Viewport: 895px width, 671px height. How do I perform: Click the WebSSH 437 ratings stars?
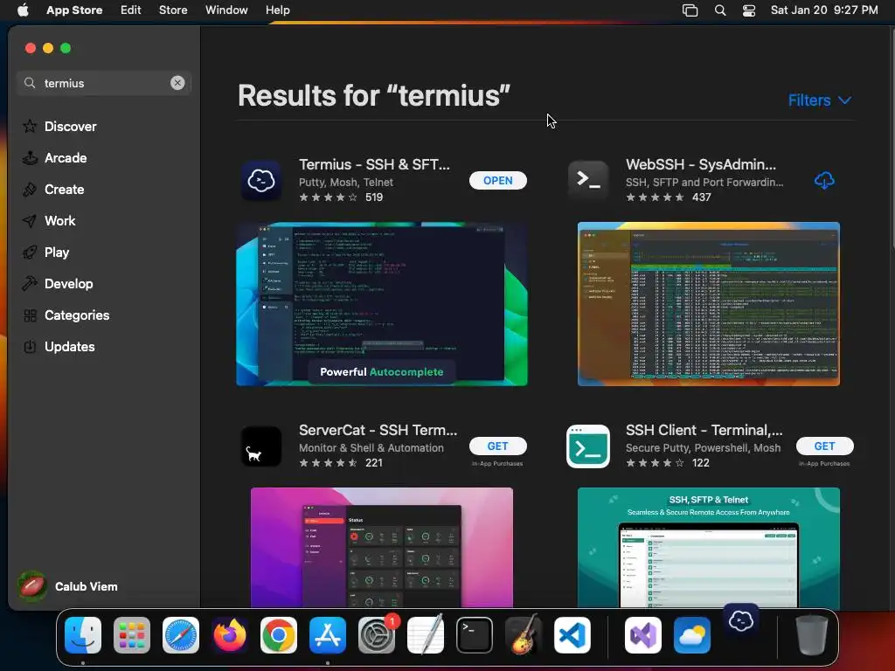click(x=656, y=197)
